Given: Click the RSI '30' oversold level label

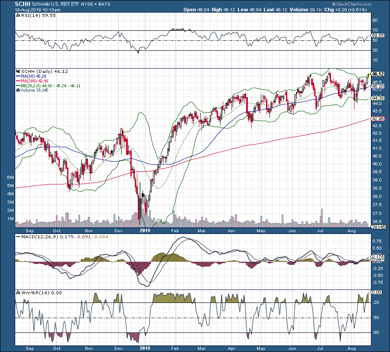Looking at the screenshot, I should tap(375, 50).
